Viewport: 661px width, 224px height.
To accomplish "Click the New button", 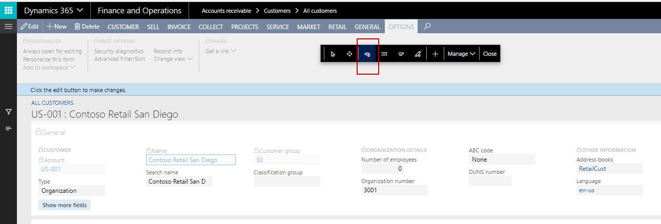I will point(57,27).
